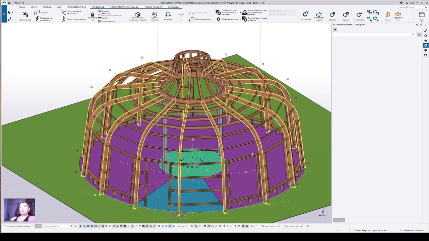Open Диспетчер разбивок
The height and width of the screenshot is (241, 429).
point(74,19)
